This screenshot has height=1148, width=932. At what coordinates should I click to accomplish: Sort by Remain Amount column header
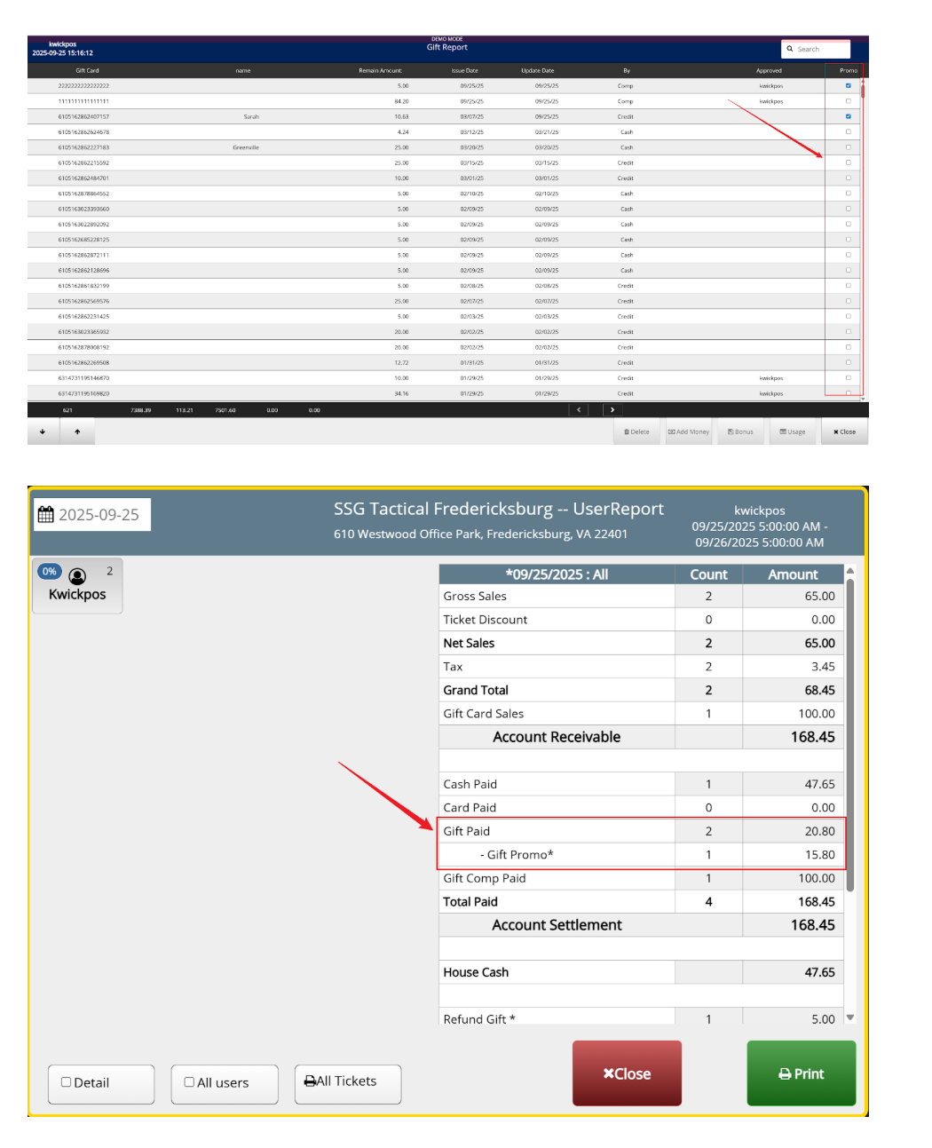tap(380, 70)
